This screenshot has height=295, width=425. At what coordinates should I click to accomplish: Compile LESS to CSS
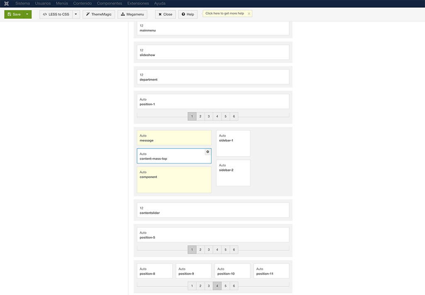[x=56, y=14]
